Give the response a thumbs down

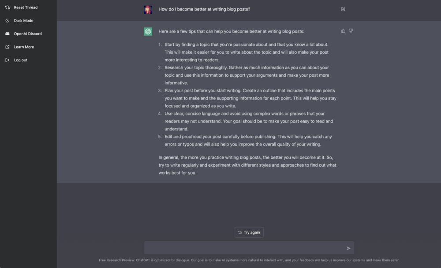click(351, 30)
